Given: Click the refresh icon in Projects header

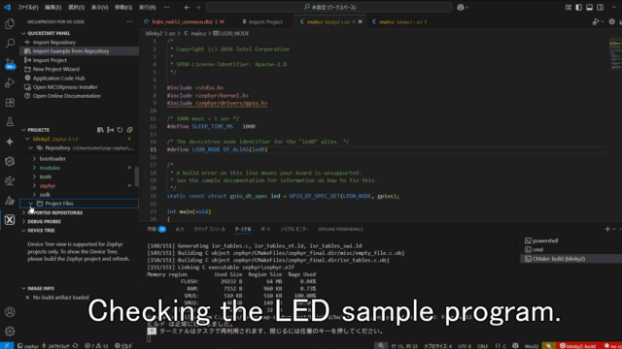Looking at the screenshot, I should [120, 130].
